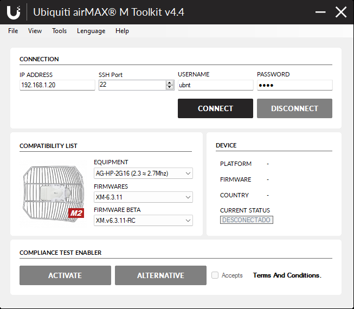
Task: Open the Tools menu
Action: pos(60,31)
